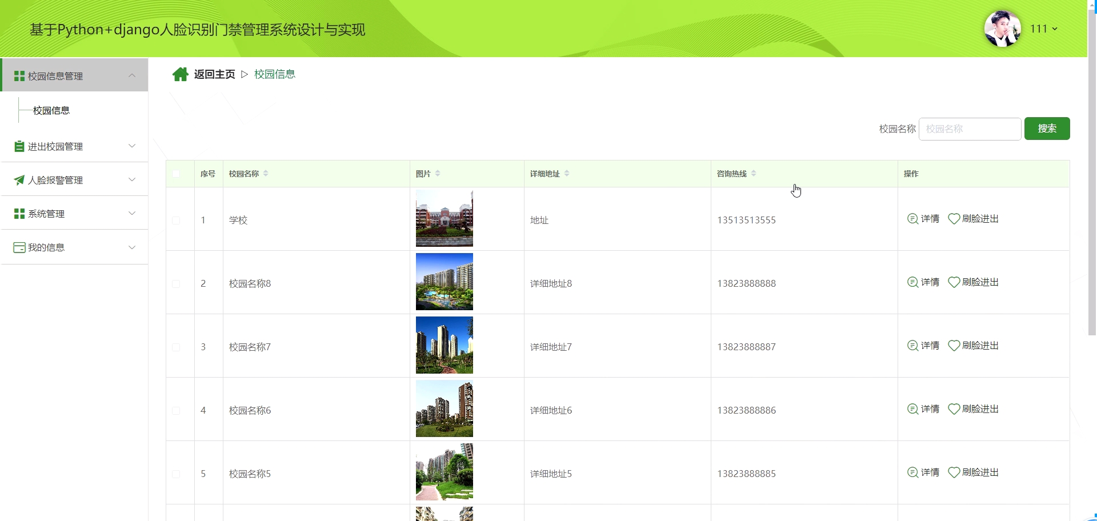
Task: Click the heart icon in the 学校 row
Action: coord(954,219)
